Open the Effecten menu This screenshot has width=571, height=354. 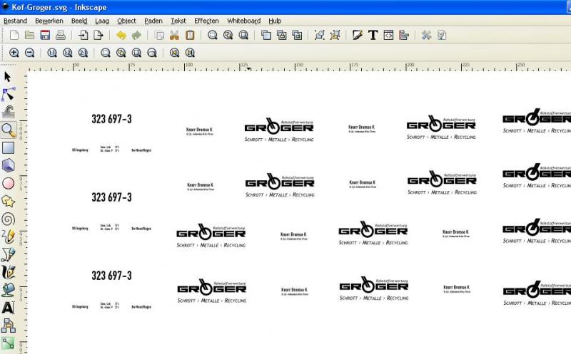pyautogui.click(x=206, y=21)
